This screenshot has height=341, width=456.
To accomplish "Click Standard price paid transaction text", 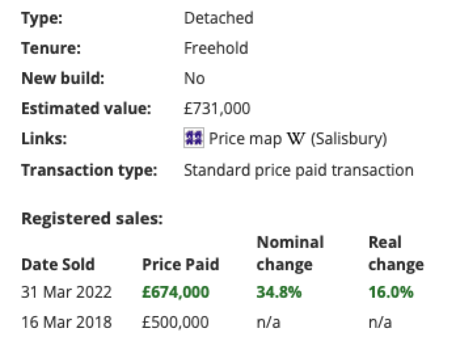I will (x=298, y=170).
